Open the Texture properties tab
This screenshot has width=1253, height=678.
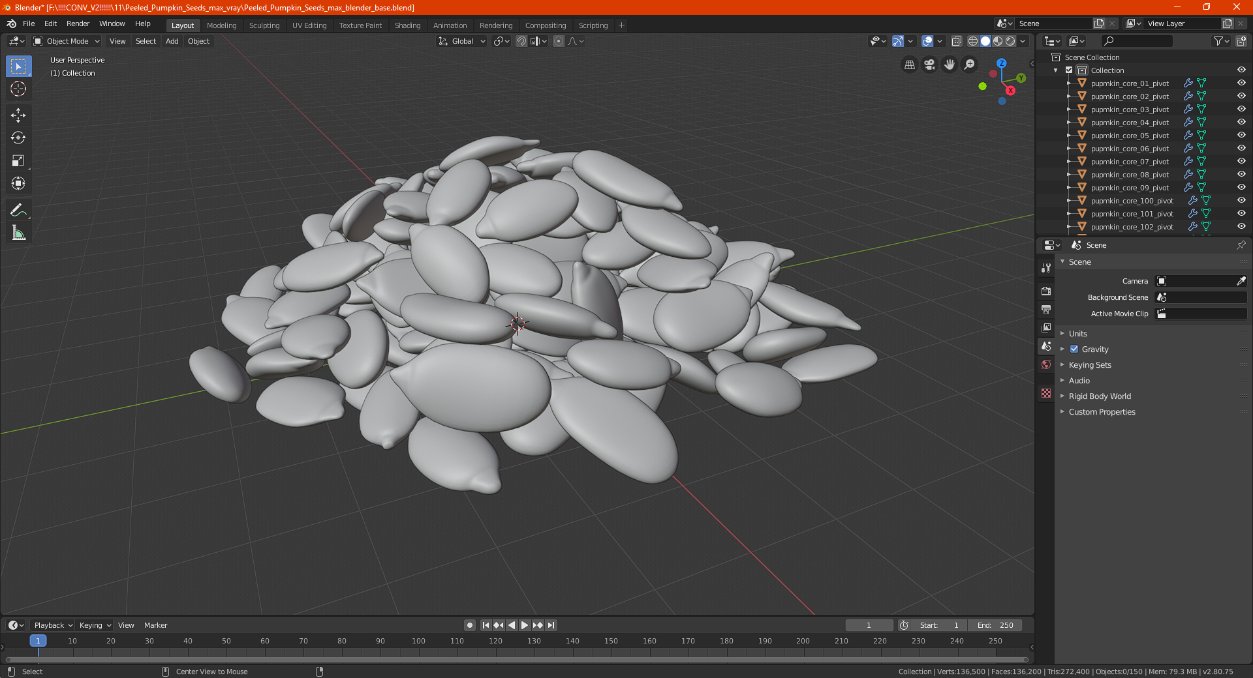[x=1046, y=393]
